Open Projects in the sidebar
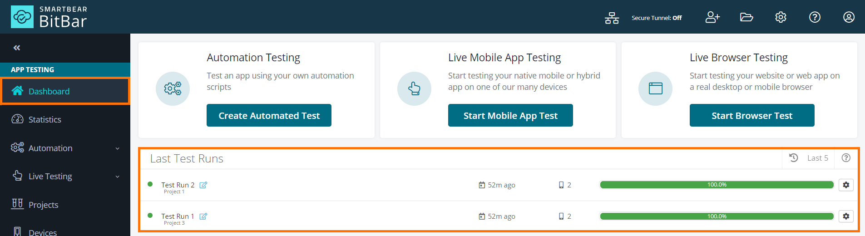The height and width of the screenshot is (236, 865). pyautogui.click(x=43, y=205)
